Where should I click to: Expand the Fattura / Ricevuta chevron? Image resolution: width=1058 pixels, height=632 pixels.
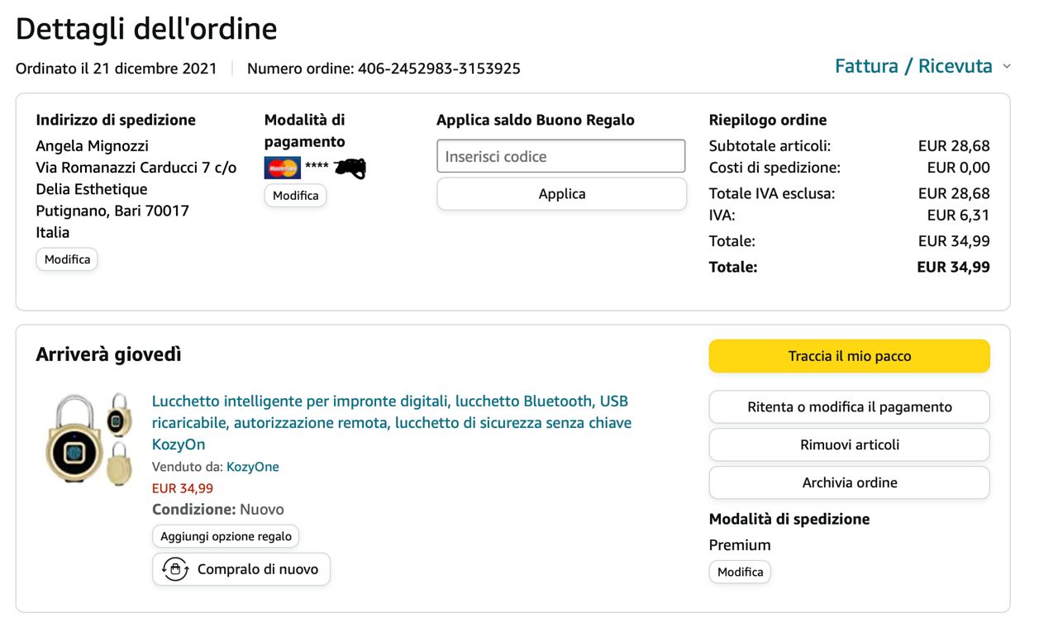1007,67
